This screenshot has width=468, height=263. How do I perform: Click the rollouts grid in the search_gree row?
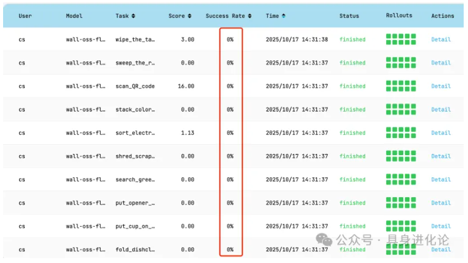(x=400, y=180)
